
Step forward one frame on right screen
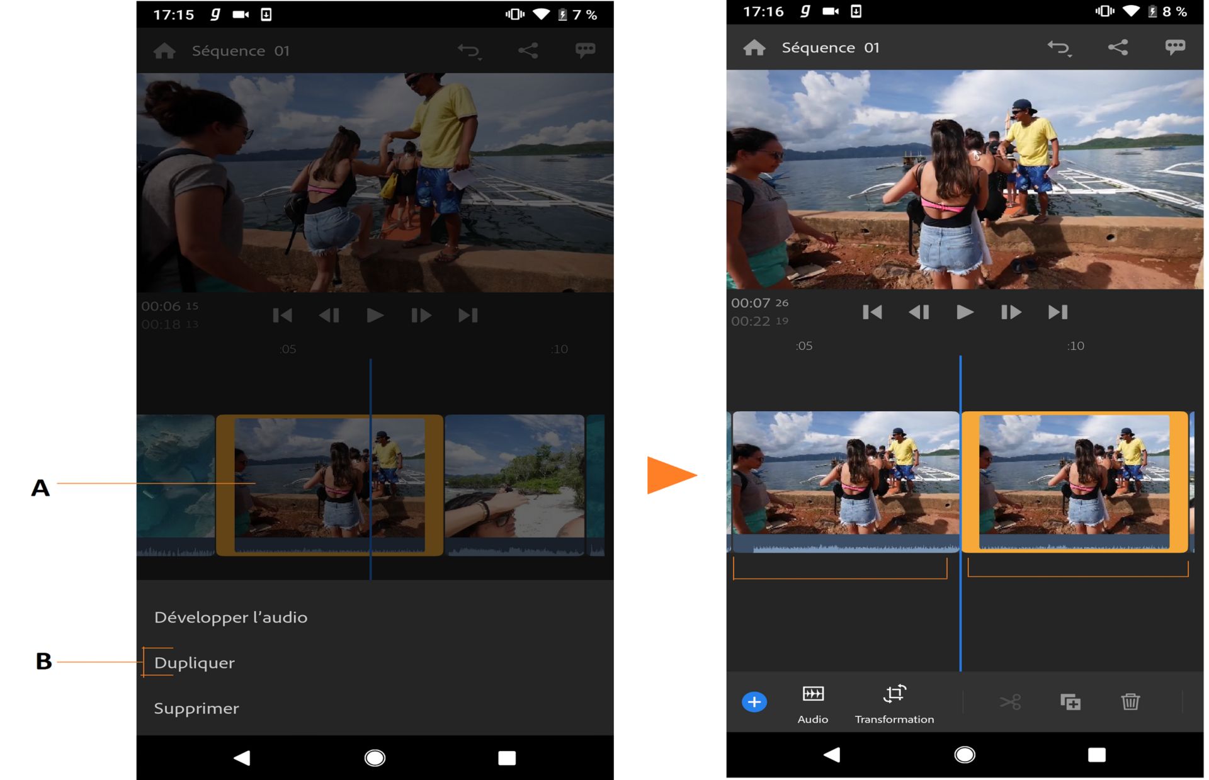[x=1011, y=312]
